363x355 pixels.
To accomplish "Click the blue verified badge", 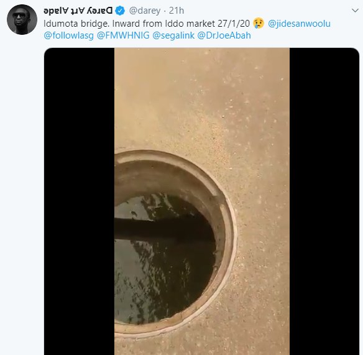I will [x=120, y=11].
